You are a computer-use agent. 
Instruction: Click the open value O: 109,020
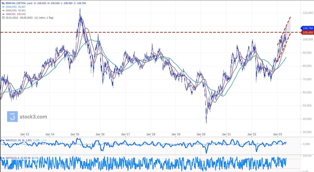tap(40, 3)
